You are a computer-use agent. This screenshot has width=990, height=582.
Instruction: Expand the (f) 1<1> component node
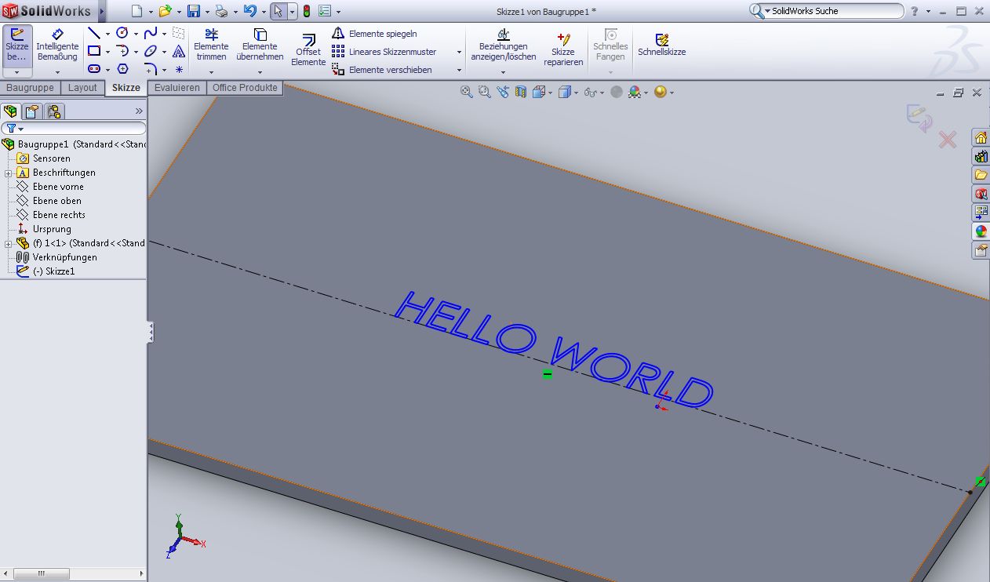coord(9,243)
